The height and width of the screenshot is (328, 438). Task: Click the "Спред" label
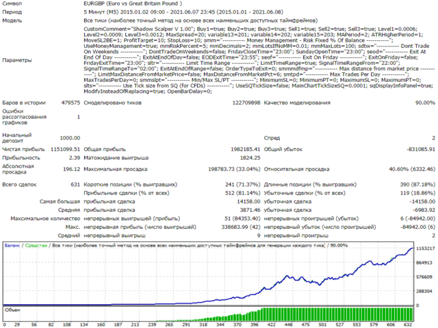[272, 138]
